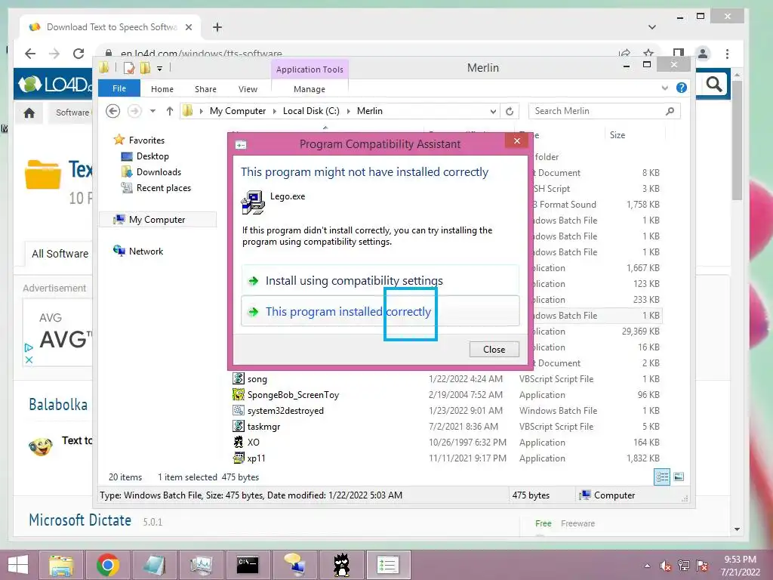This screenshot has height=580, width=773.
Task: Choose Install using compatibility settings
Action: (380, 280)
